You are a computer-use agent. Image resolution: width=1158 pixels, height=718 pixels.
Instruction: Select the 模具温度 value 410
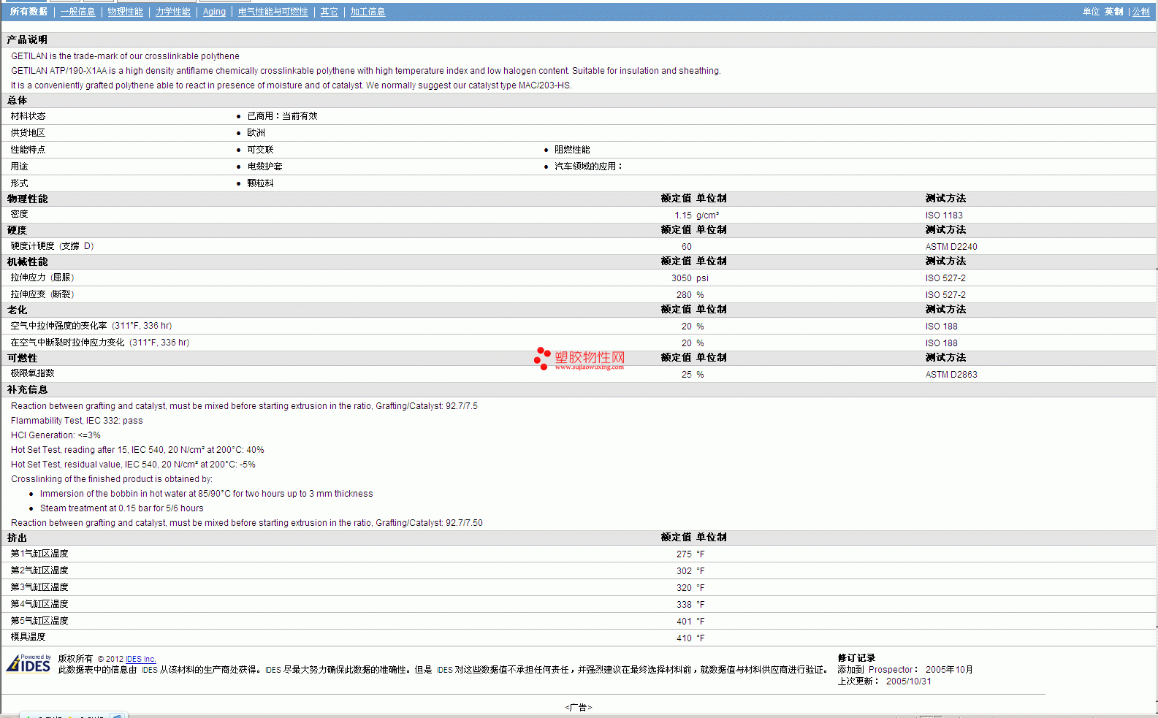pyautogui.click(x=684, y=638)
